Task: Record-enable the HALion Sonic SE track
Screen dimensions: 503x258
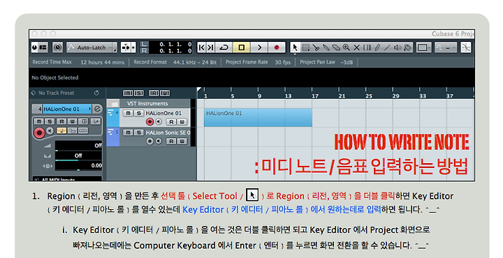Action: click(150, 141)
